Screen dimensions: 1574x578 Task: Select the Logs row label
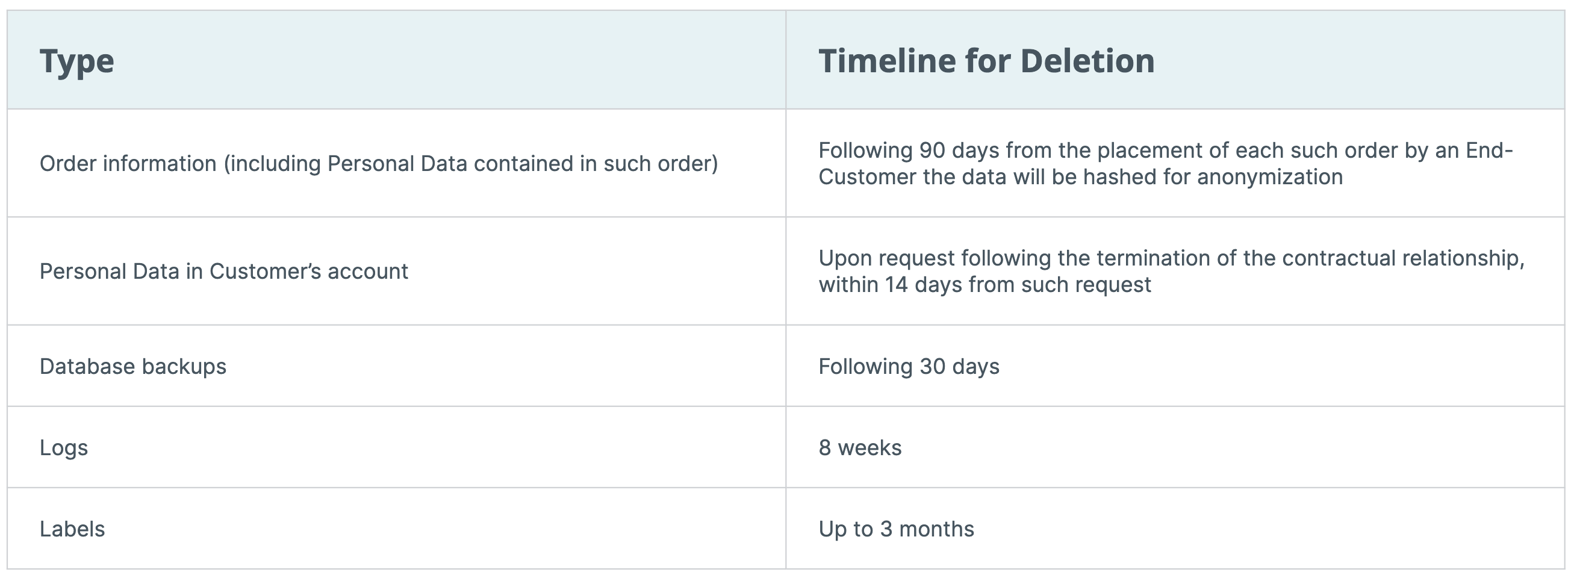click(x=64, y=448)
